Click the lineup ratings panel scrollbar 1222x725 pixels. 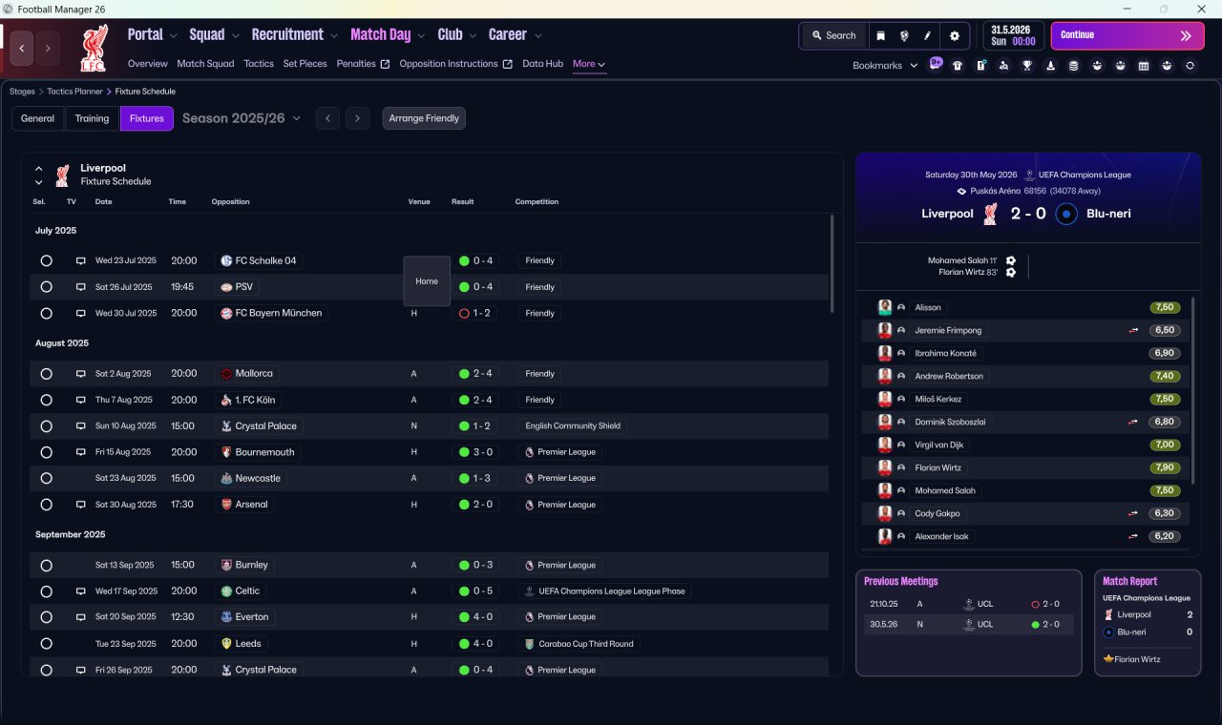1193,391
